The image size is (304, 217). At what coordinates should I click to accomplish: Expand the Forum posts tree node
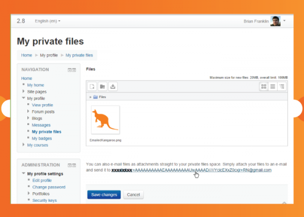[28, 111]
